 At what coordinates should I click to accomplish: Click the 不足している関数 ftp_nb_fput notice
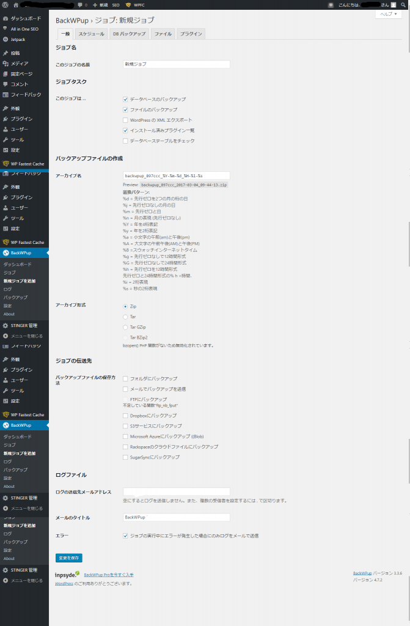pyautogui.click(x=150, y=405)
